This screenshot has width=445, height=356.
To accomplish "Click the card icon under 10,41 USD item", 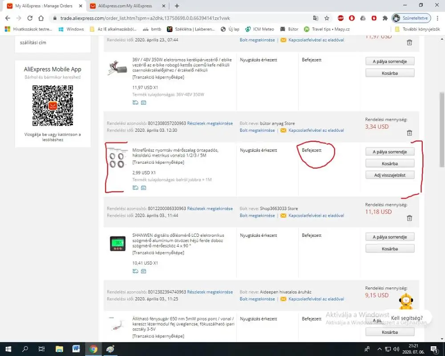I will click(144, 271).
